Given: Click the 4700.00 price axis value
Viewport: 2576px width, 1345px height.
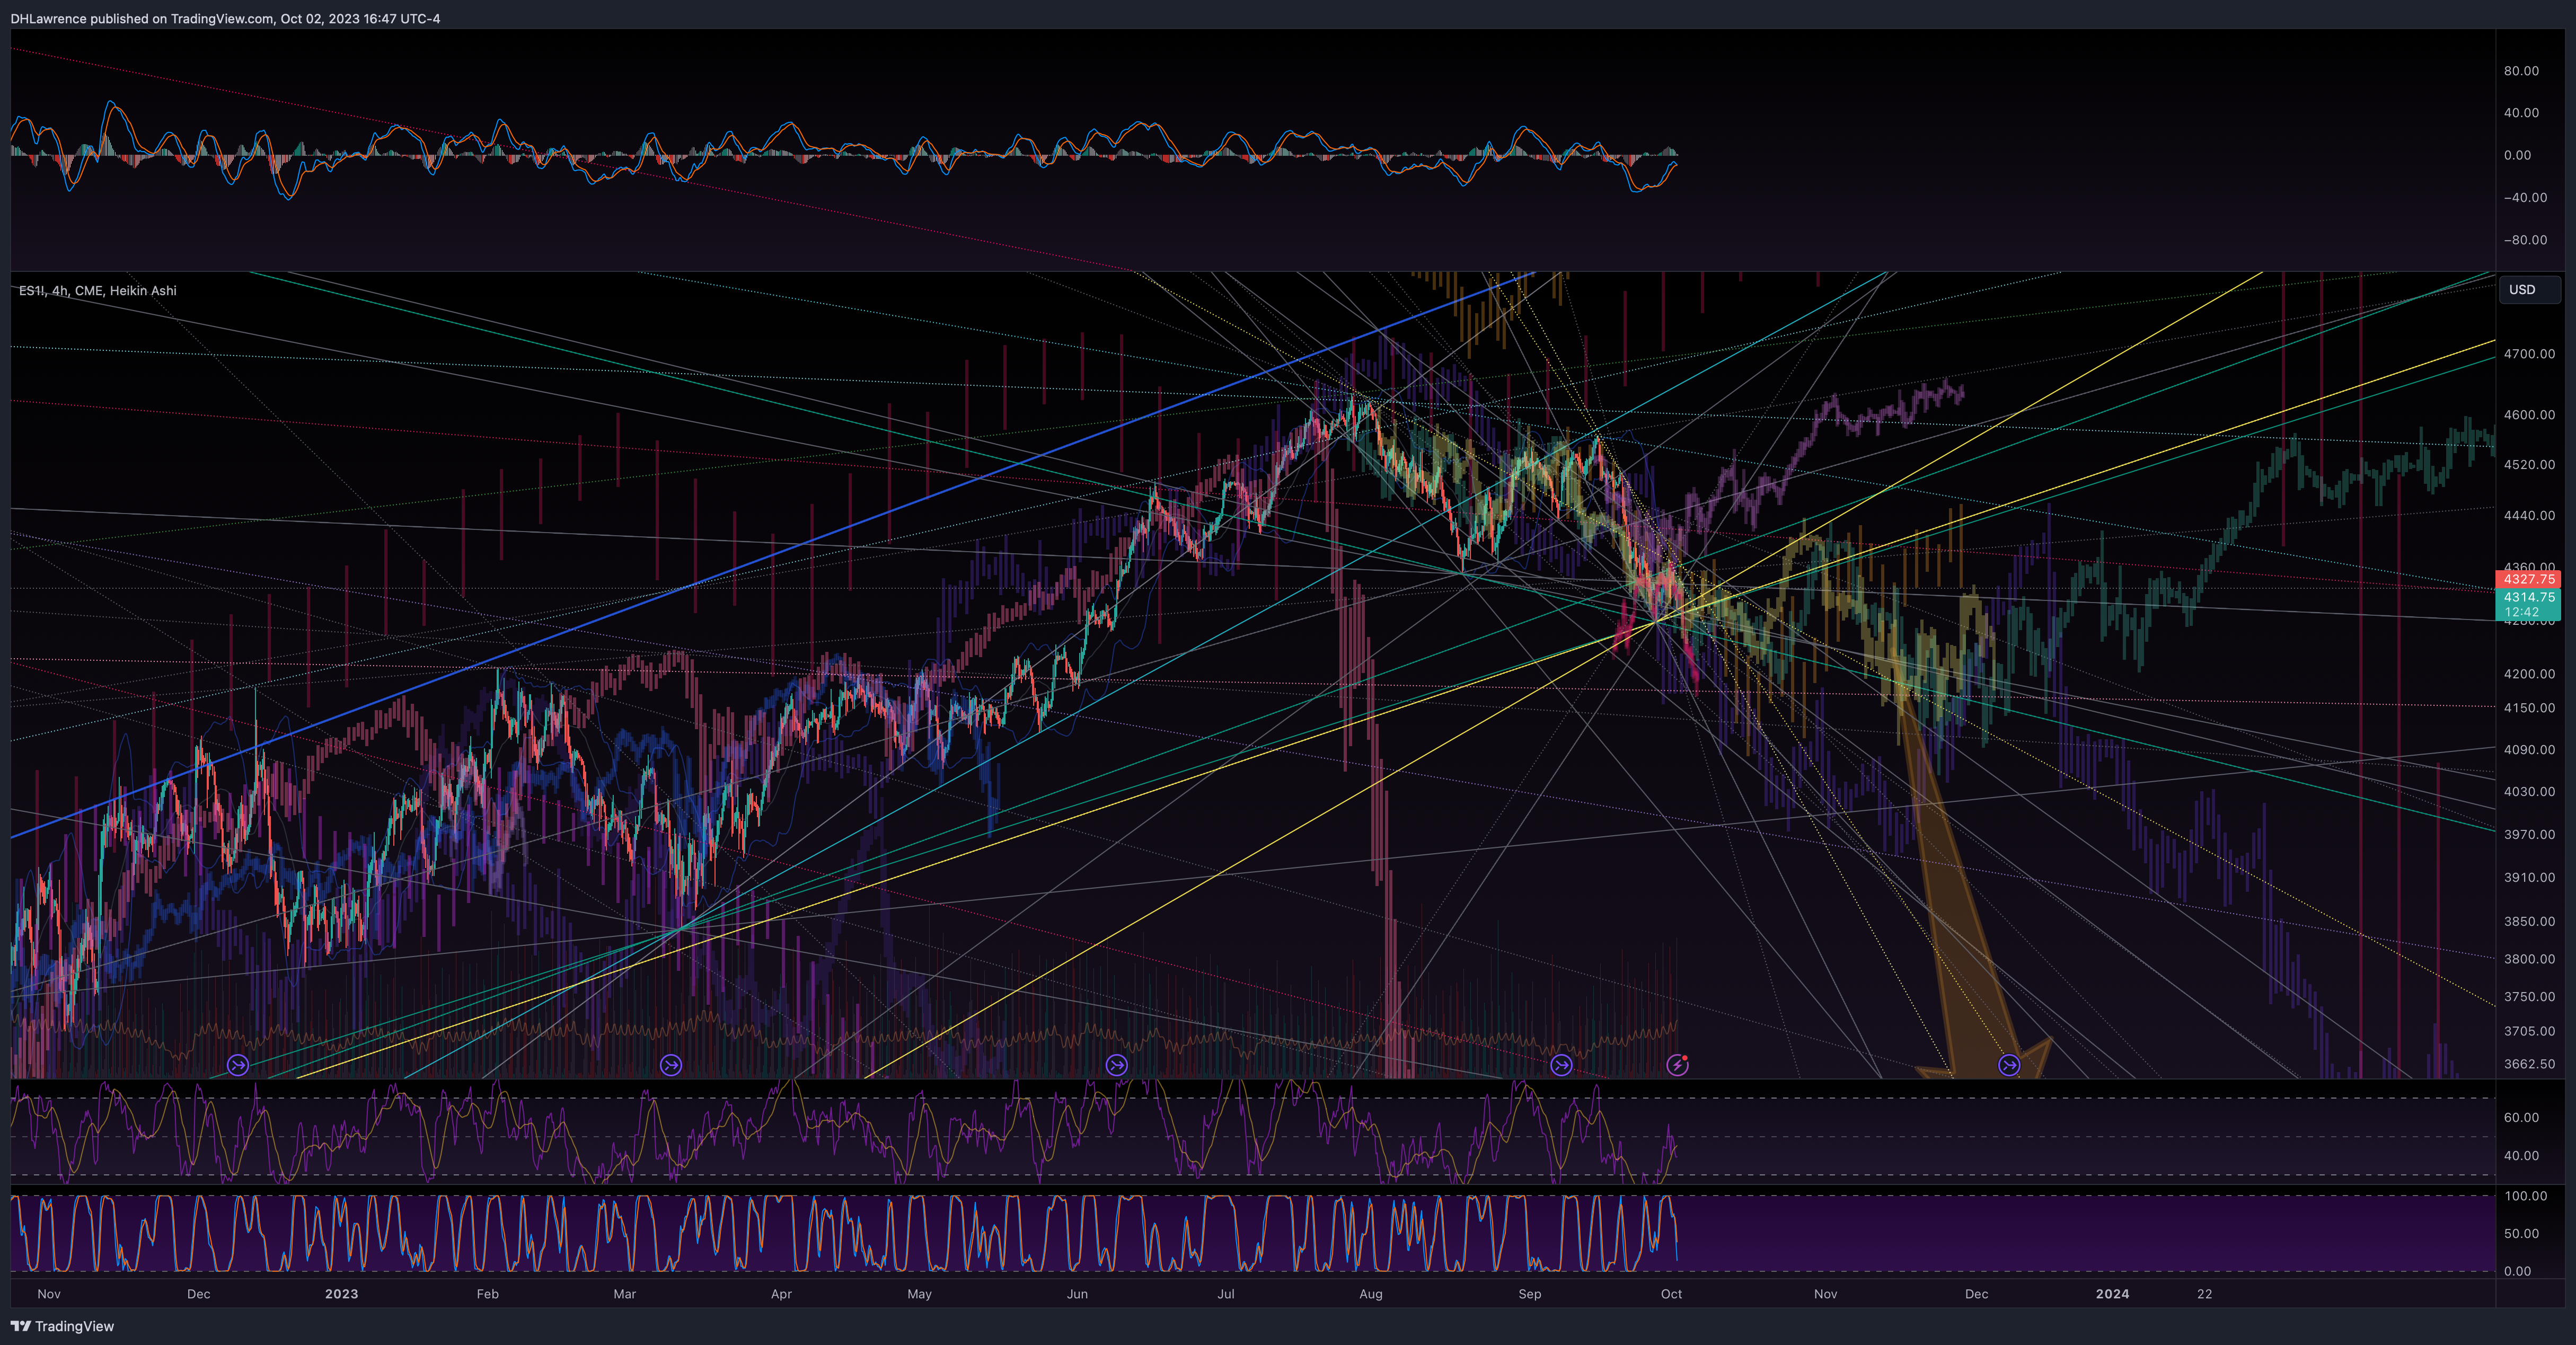Looking at the screenshot, I should 2529,354.
